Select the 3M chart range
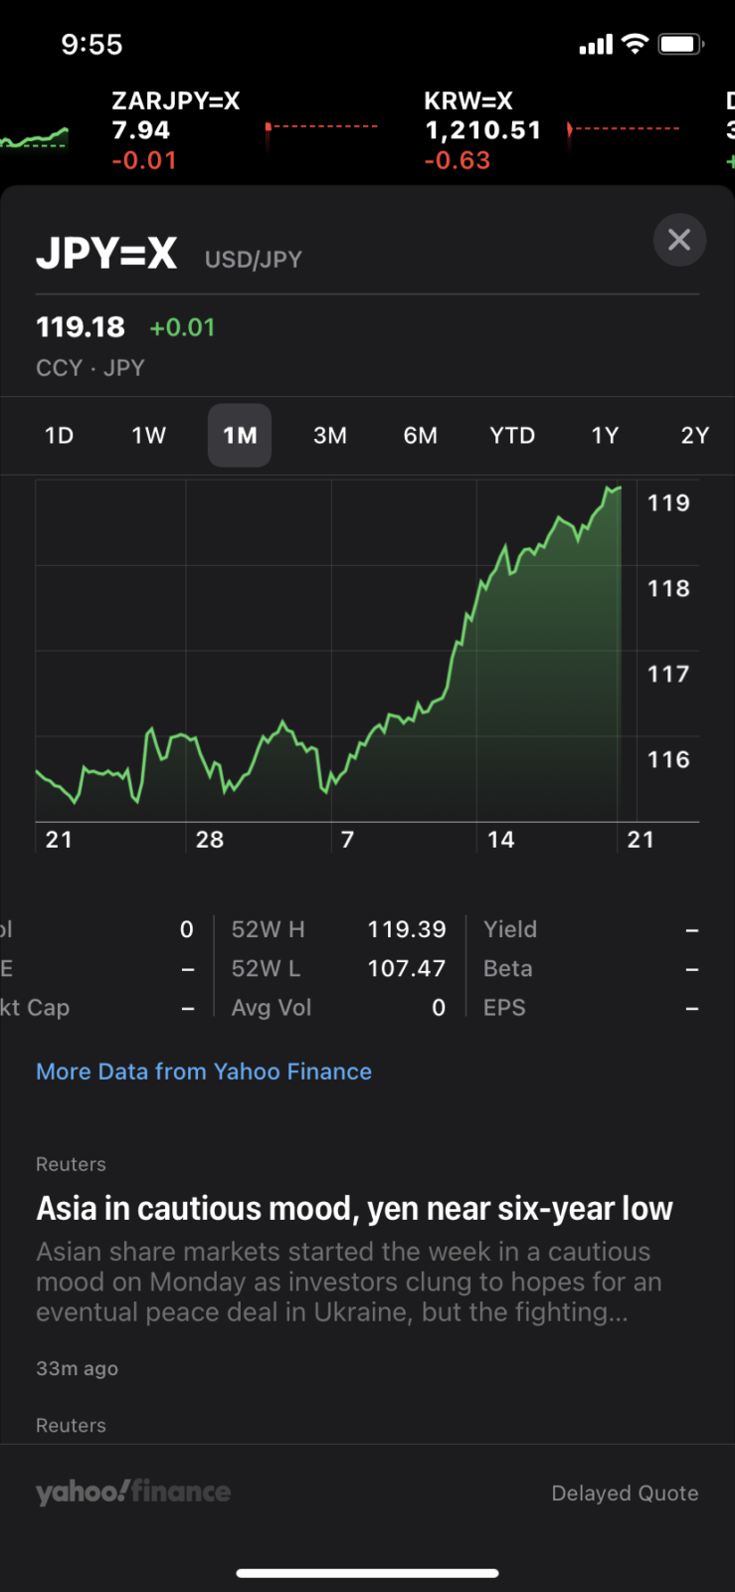Image resolution: width=735 pixels, height=1592 pixels. click(330, 436)
